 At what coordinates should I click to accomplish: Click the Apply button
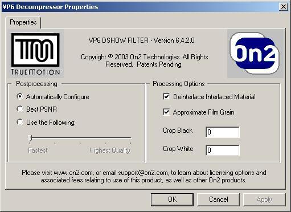264,199
